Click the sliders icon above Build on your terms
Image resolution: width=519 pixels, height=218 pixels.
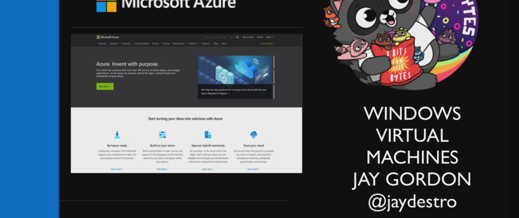(x=162, y=134)
